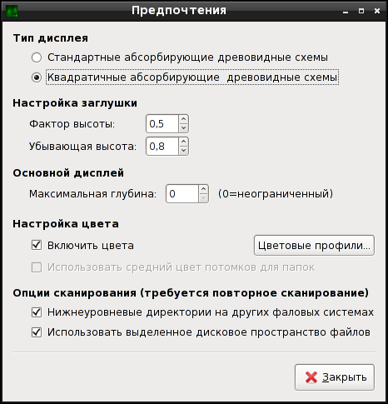Viewport: 388px width, 404px height.
Task: Click the Убывающая высота: label
Action: click(83, 147)
